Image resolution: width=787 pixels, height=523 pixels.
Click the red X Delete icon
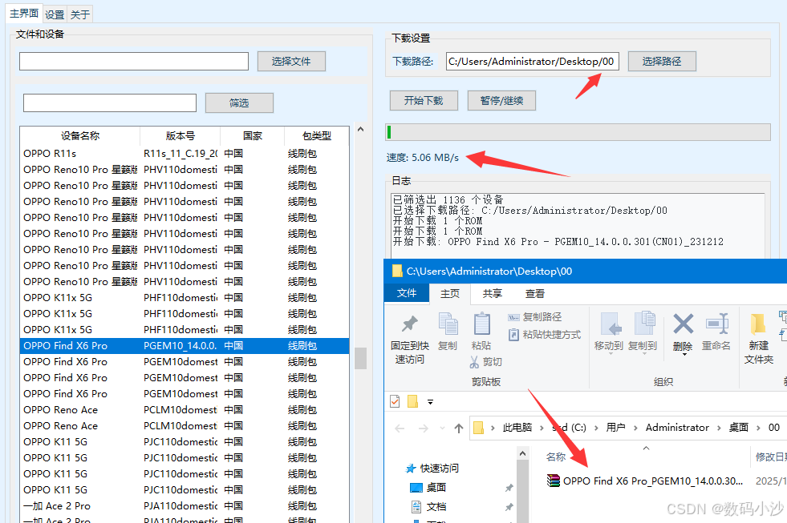pyautogui.click(x=683, y=324)
